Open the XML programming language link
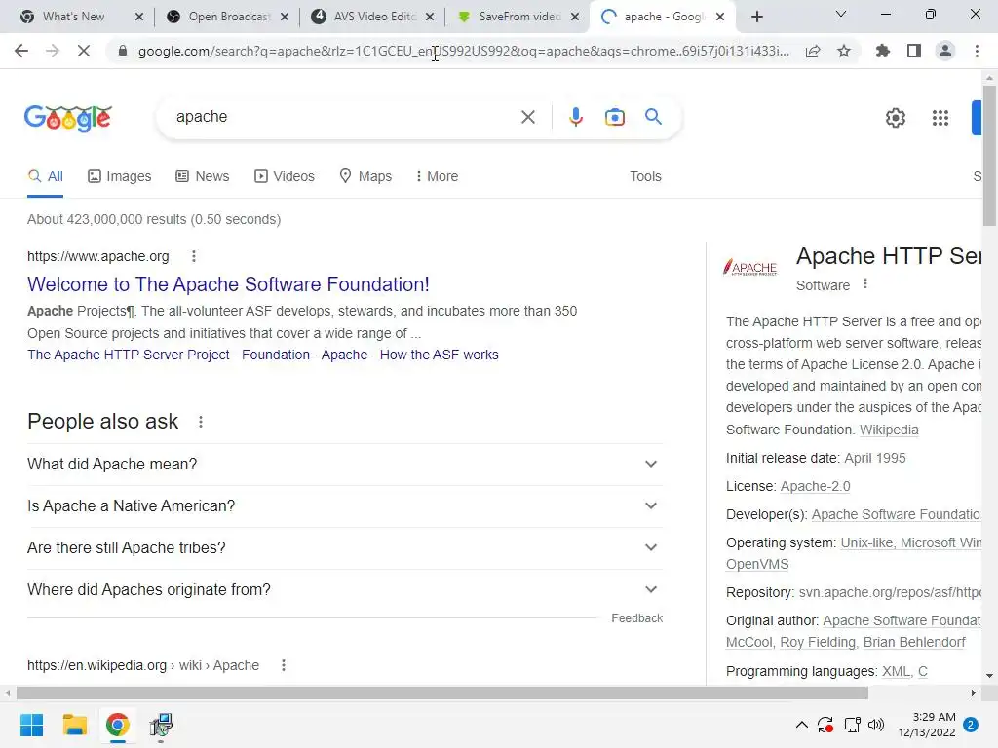This screenshot has height=748, width=998. (895, 672)
